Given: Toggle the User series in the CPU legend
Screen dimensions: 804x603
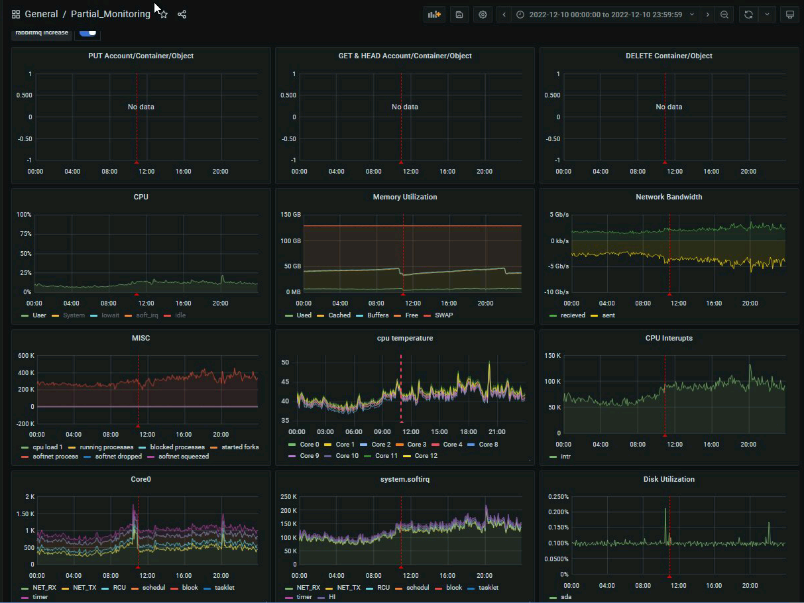Looking at the screenshot, I should point(39,315).
